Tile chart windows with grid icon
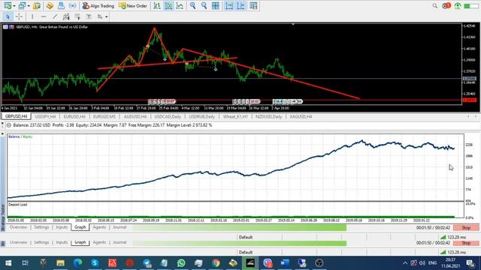The width and height of the screenshot is (481, 270). 216,5
